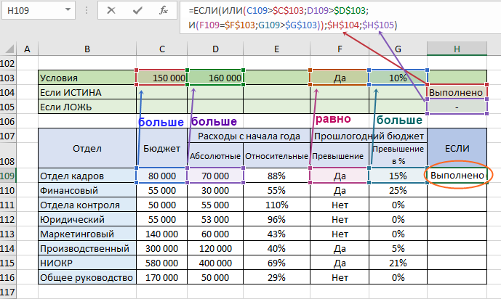Select column H header

click(x=457, y=49)
